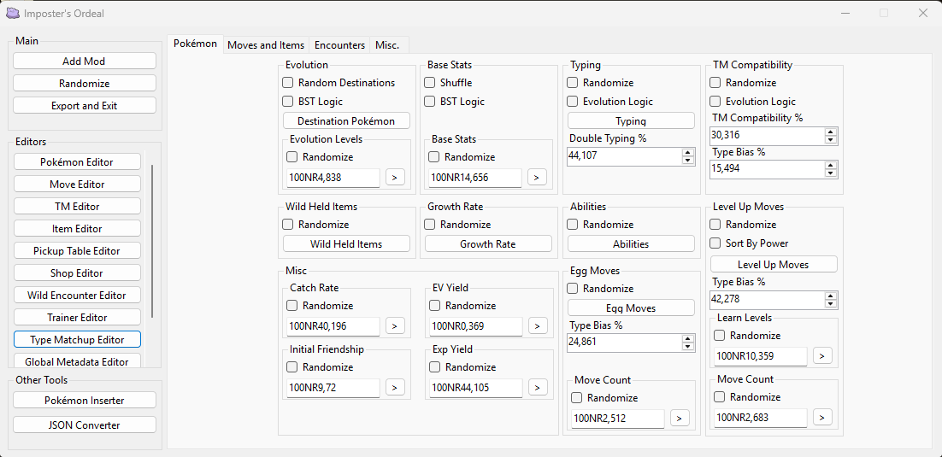Viewport: 942px width, 457px height.
Task: Open the Global Metadata Editor
Action: tap(77, 361)
